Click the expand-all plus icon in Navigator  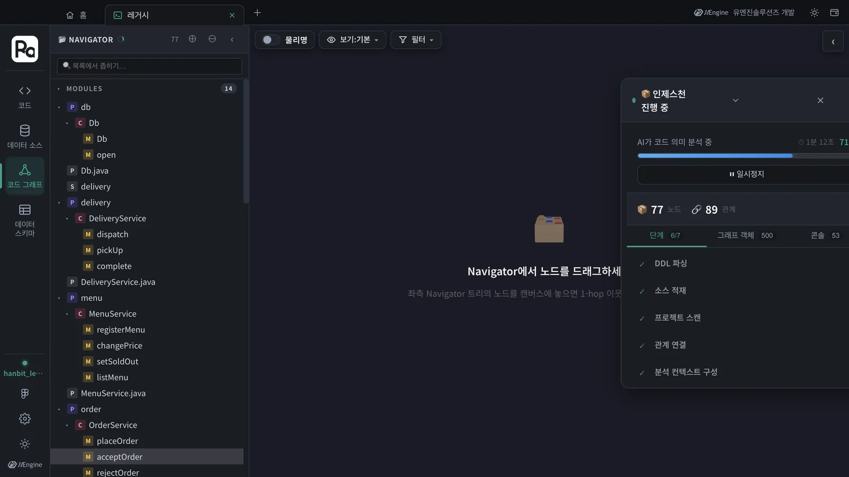[x=193, y=39]
